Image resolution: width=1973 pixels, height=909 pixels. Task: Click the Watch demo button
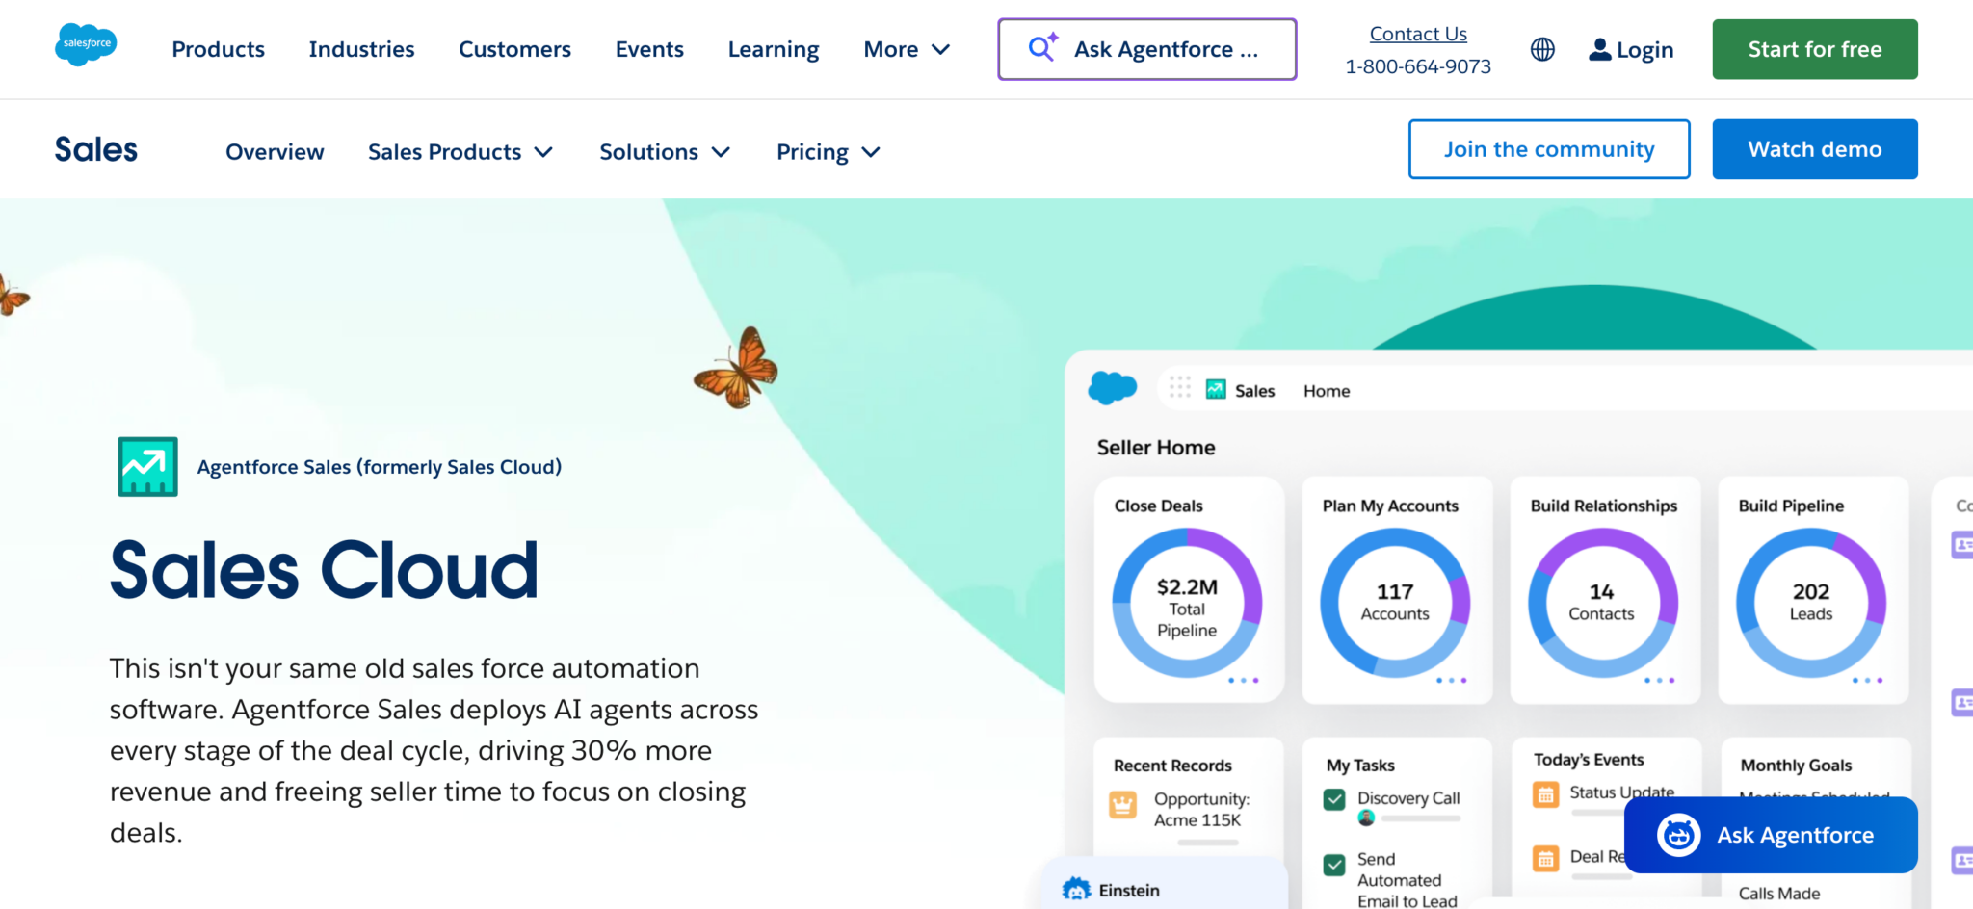coord(1815,149)
